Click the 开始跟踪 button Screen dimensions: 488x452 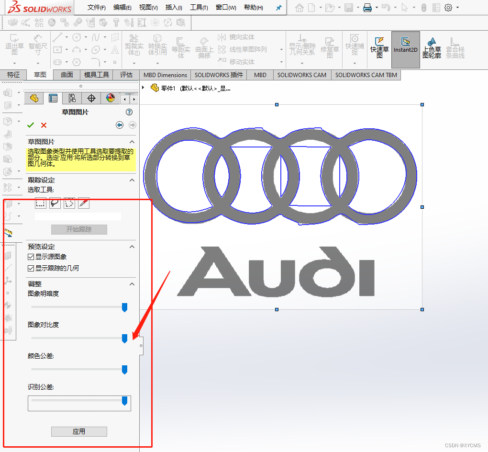coord(79,229)
